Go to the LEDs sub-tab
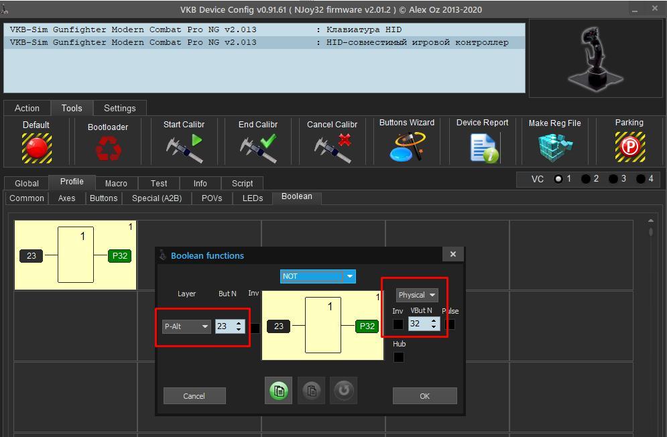667x437 pixels. coord(253,198)
